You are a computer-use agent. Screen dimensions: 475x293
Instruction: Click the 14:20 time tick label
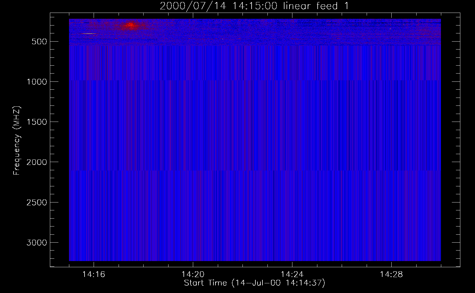click(x=193, y=275)
